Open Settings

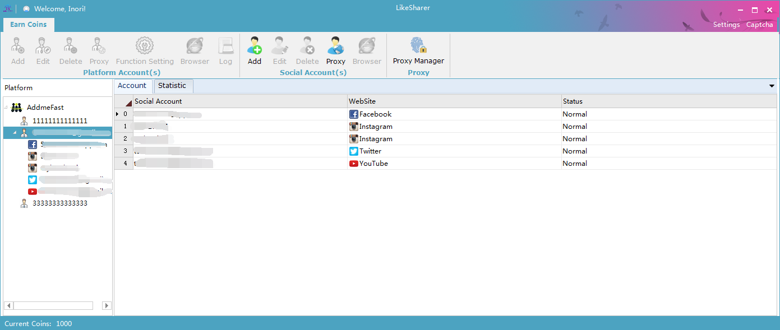click(x=727, y=25)
